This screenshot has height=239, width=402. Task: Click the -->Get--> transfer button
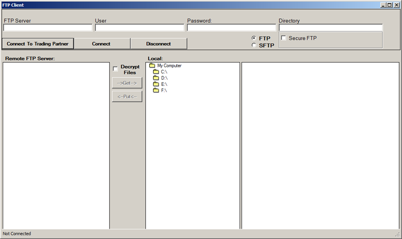pos(127,83)
